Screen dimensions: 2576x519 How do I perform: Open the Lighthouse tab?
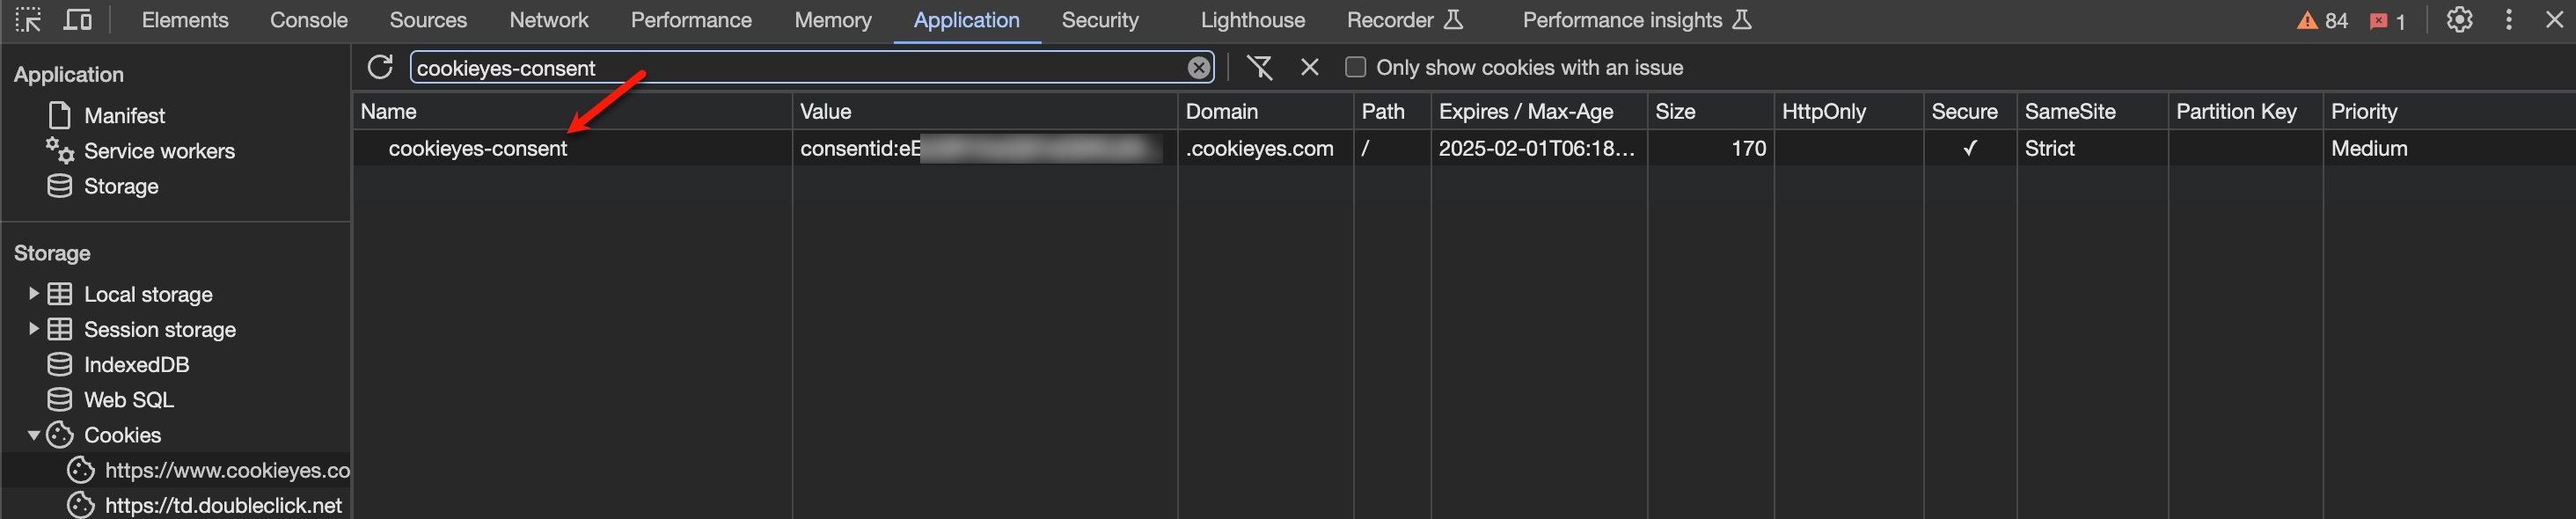pos(1252,20)
